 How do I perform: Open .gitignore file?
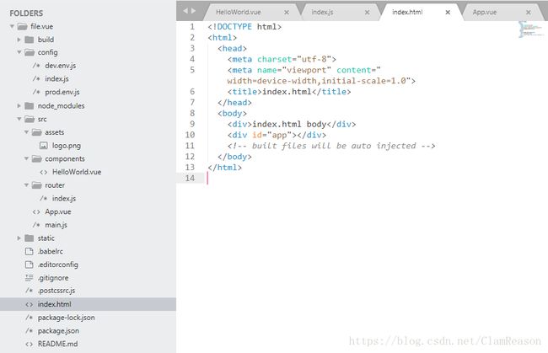[53, 278]
